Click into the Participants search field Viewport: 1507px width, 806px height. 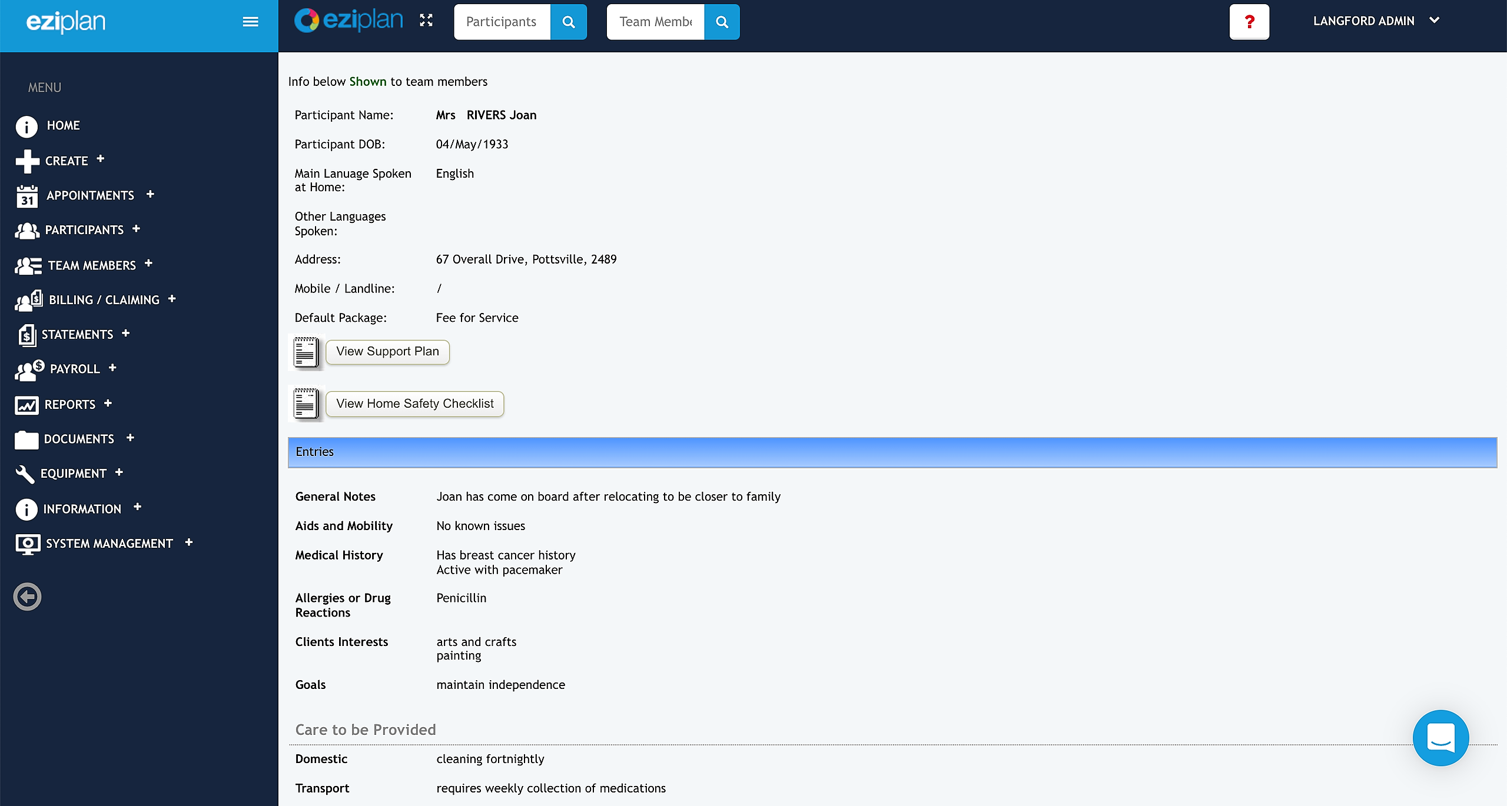pyautogui.click(x=502, y=22)
